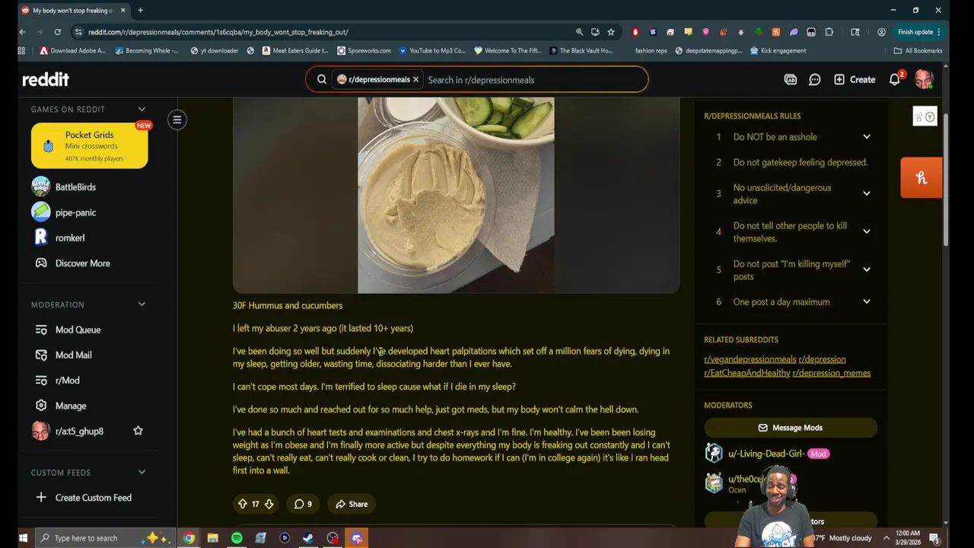
Task: Open Manage in Moderation
Action: (71, 406)
